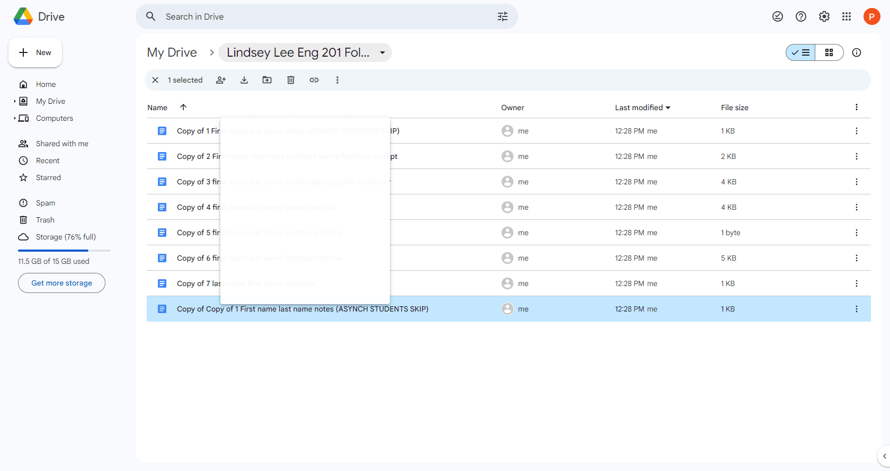The width and height of the screenshot is (890, 471).
Task: Switch to list layout view
Action: coord(800,52)
